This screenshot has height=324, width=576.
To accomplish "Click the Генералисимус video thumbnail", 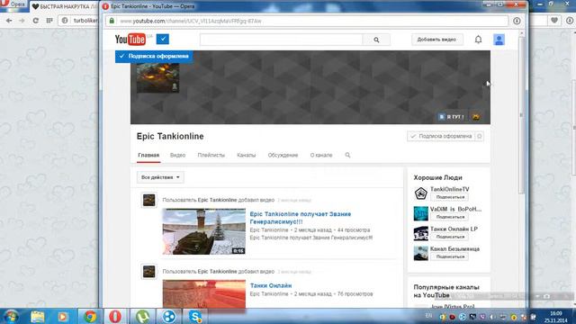I will [204, 231].
